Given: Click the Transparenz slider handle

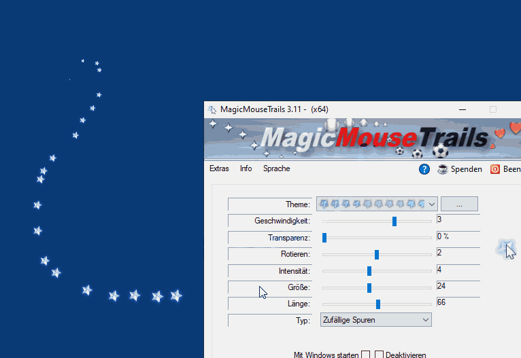Looking at the screenshot, I should click(324, 238).
